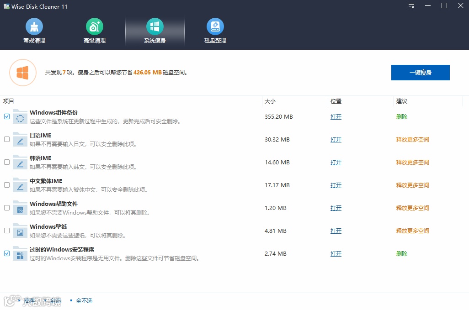Select the Windows组件备份 item title
Image resolution: width=469 pixels, height=310 pixels.
(54, 113)
